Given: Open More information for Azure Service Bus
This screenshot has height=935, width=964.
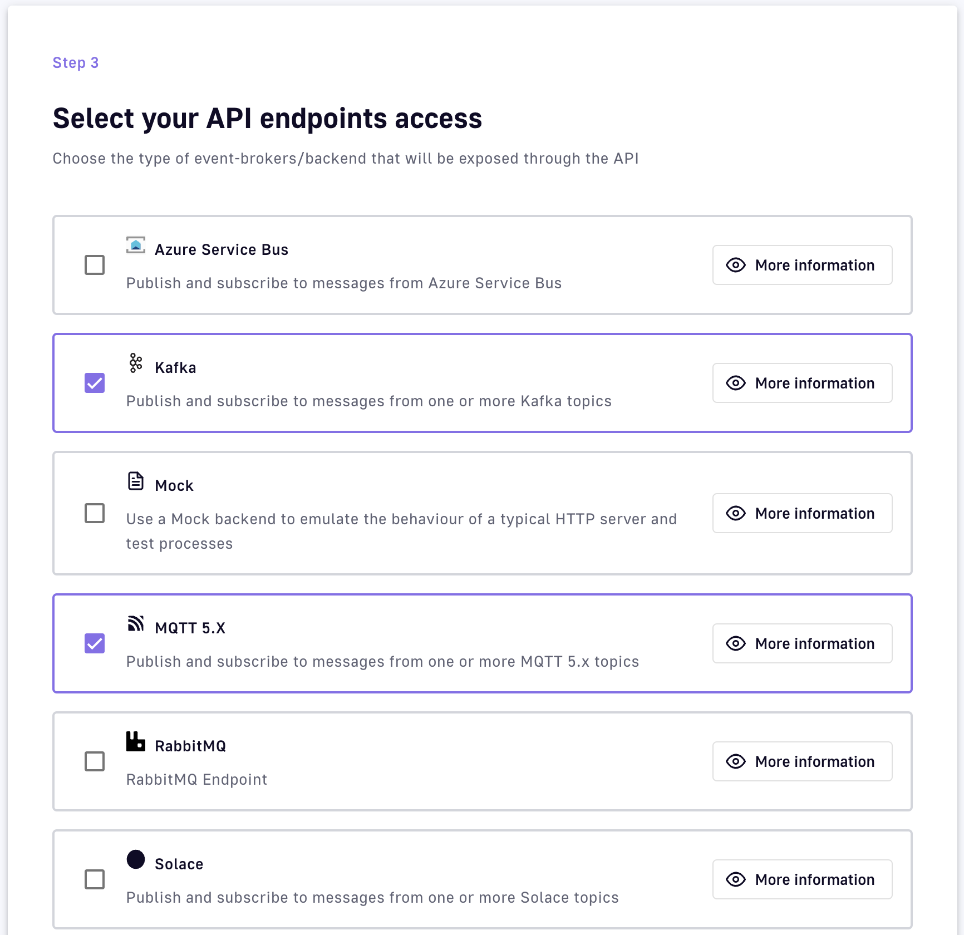Looking at the screenshot, I should (802, 265).
